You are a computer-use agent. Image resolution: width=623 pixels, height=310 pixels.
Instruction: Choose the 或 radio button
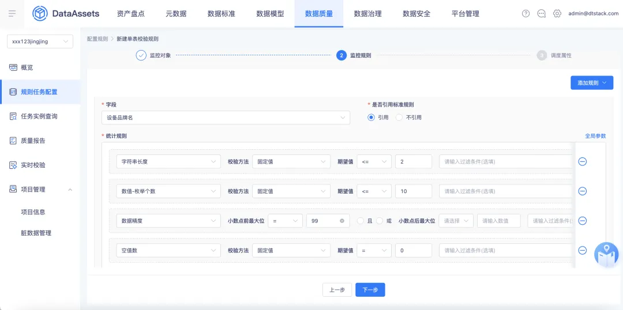pyautogui.click(x=380, y=221)
